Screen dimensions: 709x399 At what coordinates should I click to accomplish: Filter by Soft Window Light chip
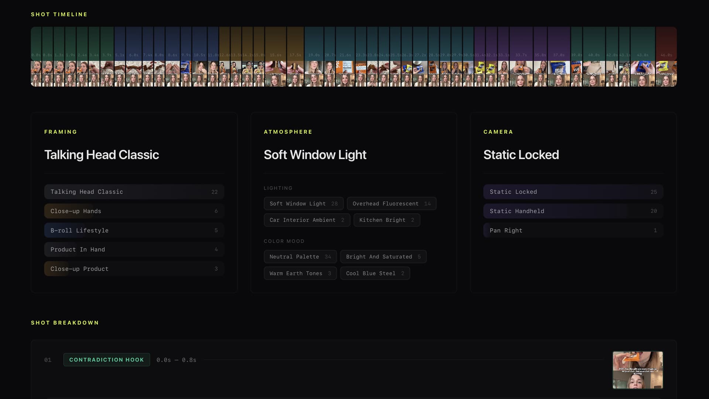(304, 204)
